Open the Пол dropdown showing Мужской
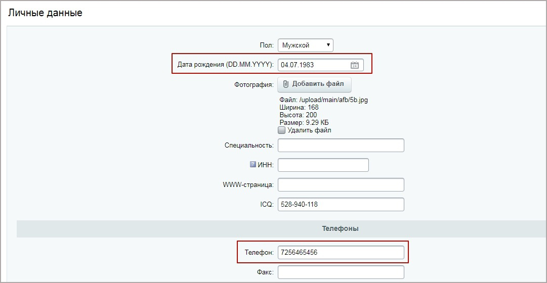The image size is (547, 283). [306, 45]
